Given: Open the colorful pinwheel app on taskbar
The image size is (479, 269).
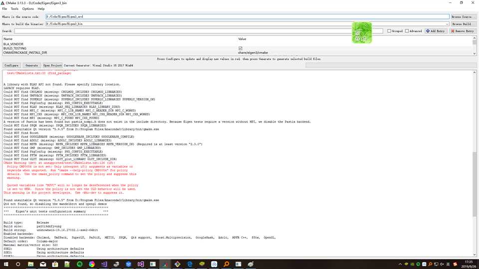Looking at the screenshot, I should [x=92, y=264].
